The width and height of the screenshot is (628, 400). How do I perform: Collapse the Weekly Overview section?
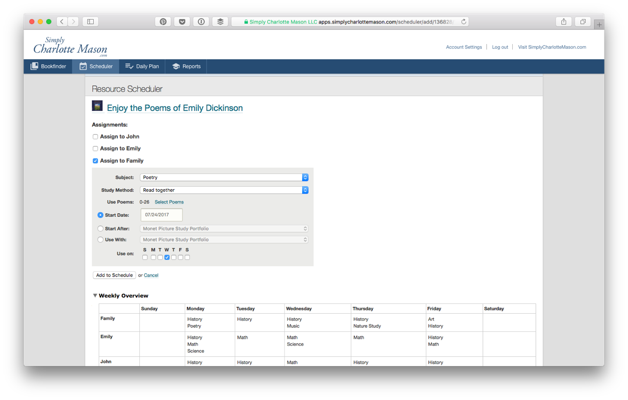(x=95, y=296)
